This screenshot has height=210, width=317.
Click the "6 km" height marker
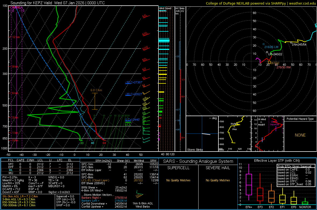click(x=15, y=93)
